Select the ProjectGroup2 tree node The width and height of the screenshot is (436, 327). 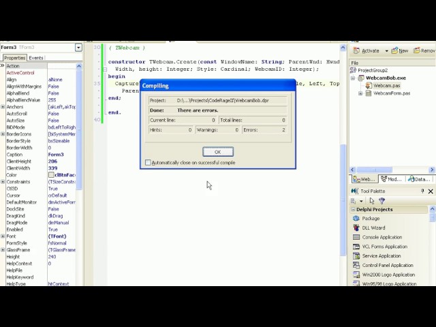tap(373, 70)
